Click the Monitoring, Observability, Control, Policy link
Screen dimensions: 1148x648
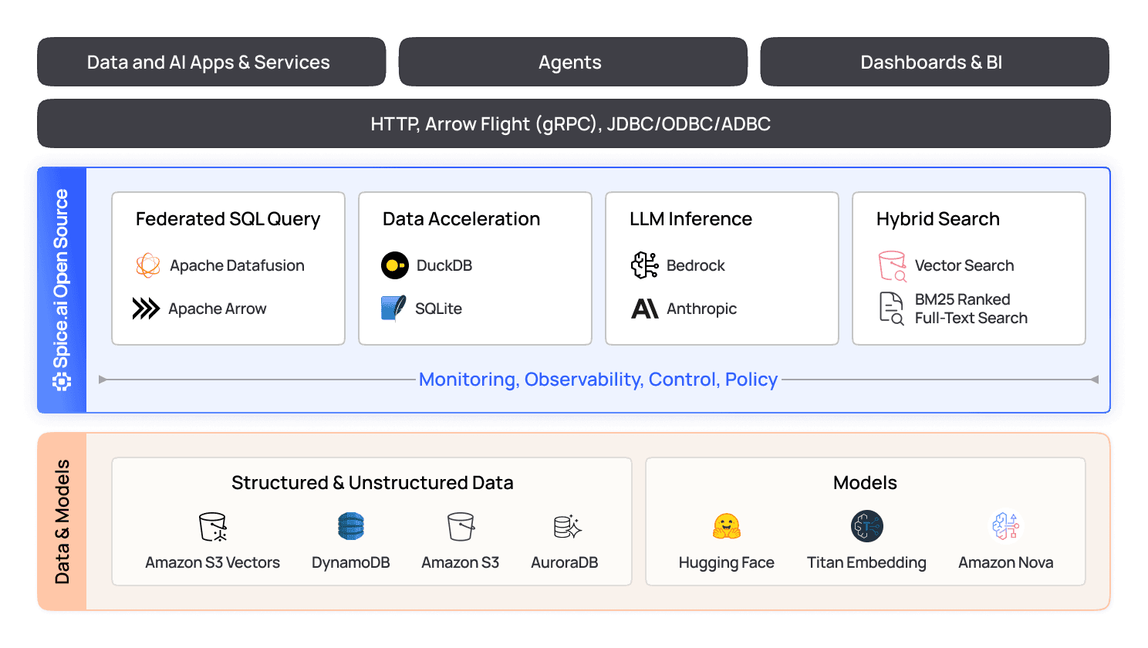click(x=599, y=380)
